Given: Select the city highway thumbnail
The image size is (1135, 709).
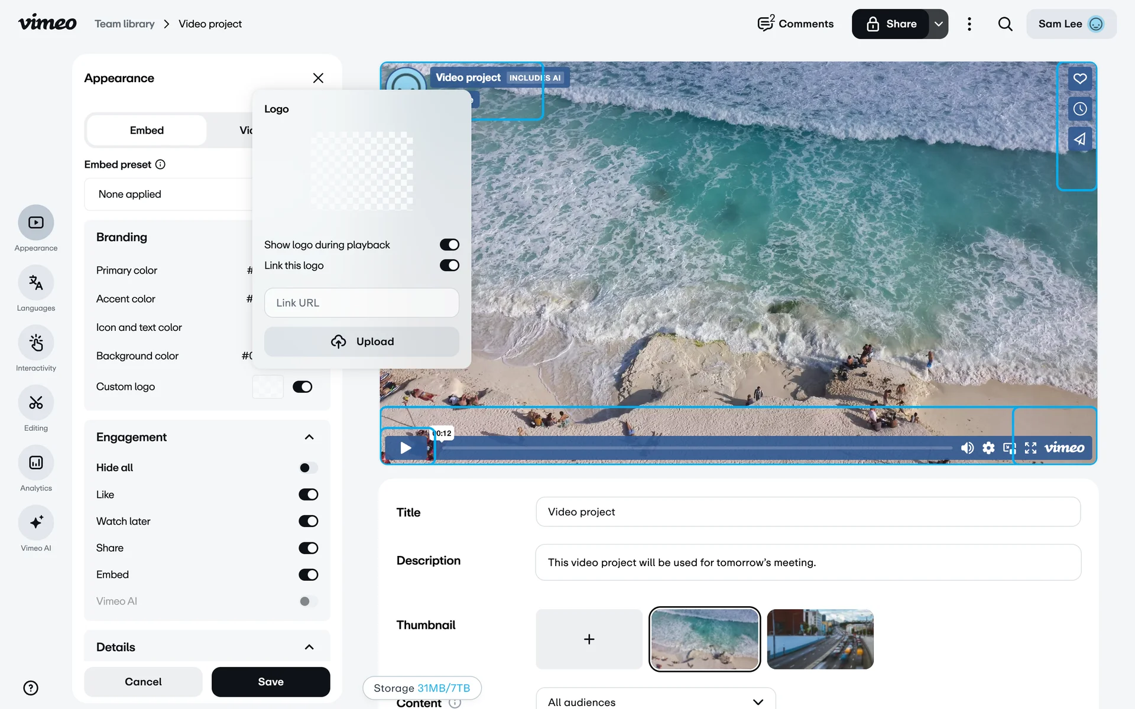Looking at the screenshot, I should pyautogui.click(x=820, y=639).
